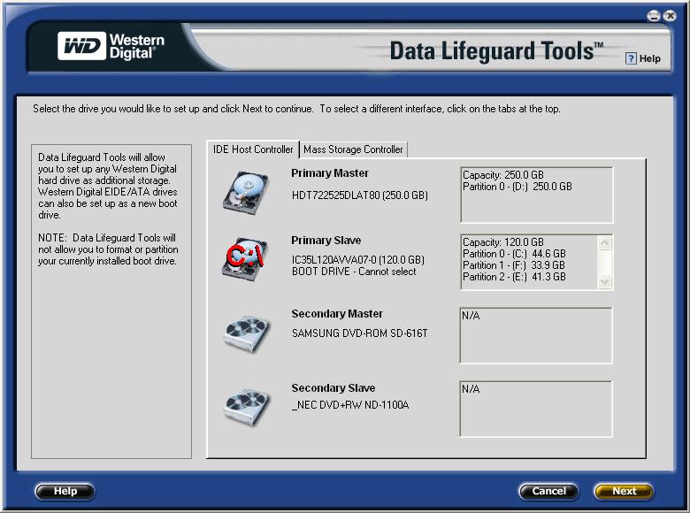This screenshot has height=513, width=690.
Task: Click the Primary Slave label
Action: (326, 241)
